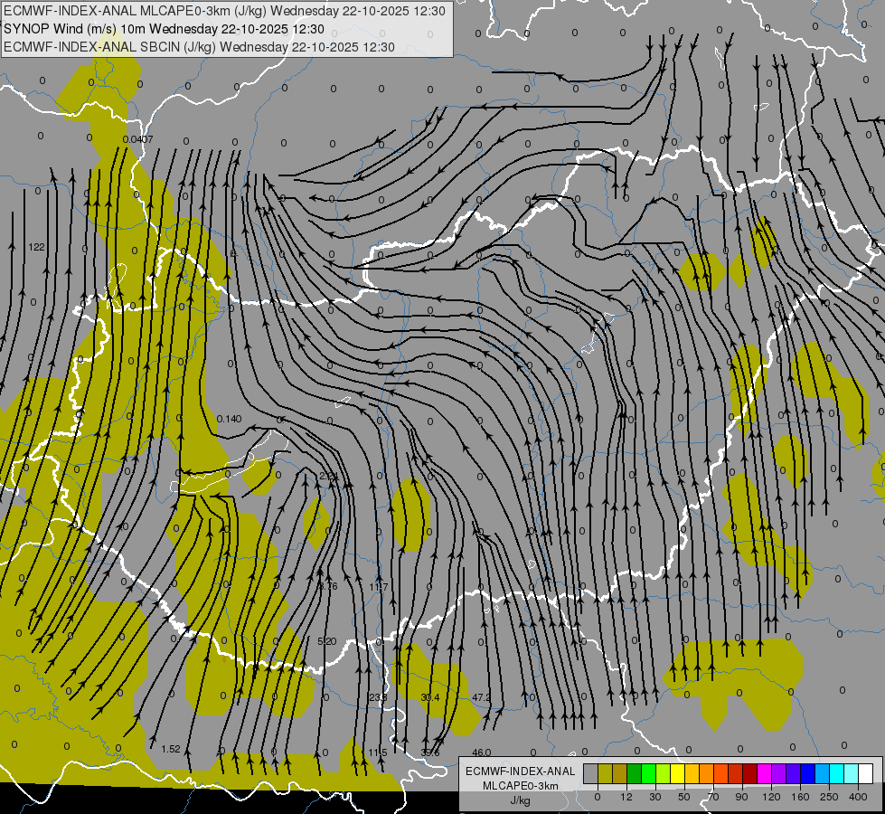Click the dark red legend swatch
Image resolution: width=885 pixels, height=814 pixels.
(x=750, y=773)
